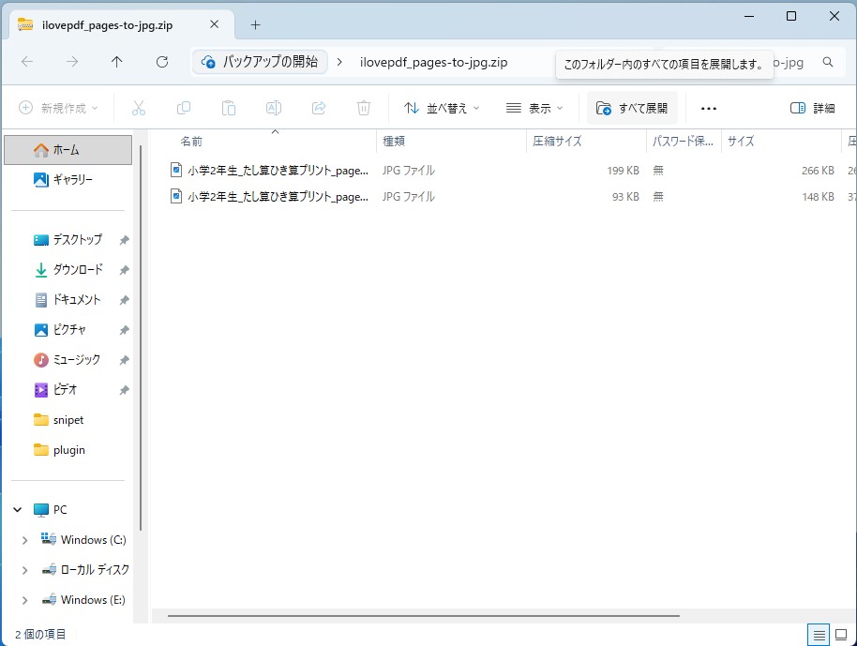Click the Rename icon in toolbar
The width and height of the screenshot is (857, 646).
point(274,108)
